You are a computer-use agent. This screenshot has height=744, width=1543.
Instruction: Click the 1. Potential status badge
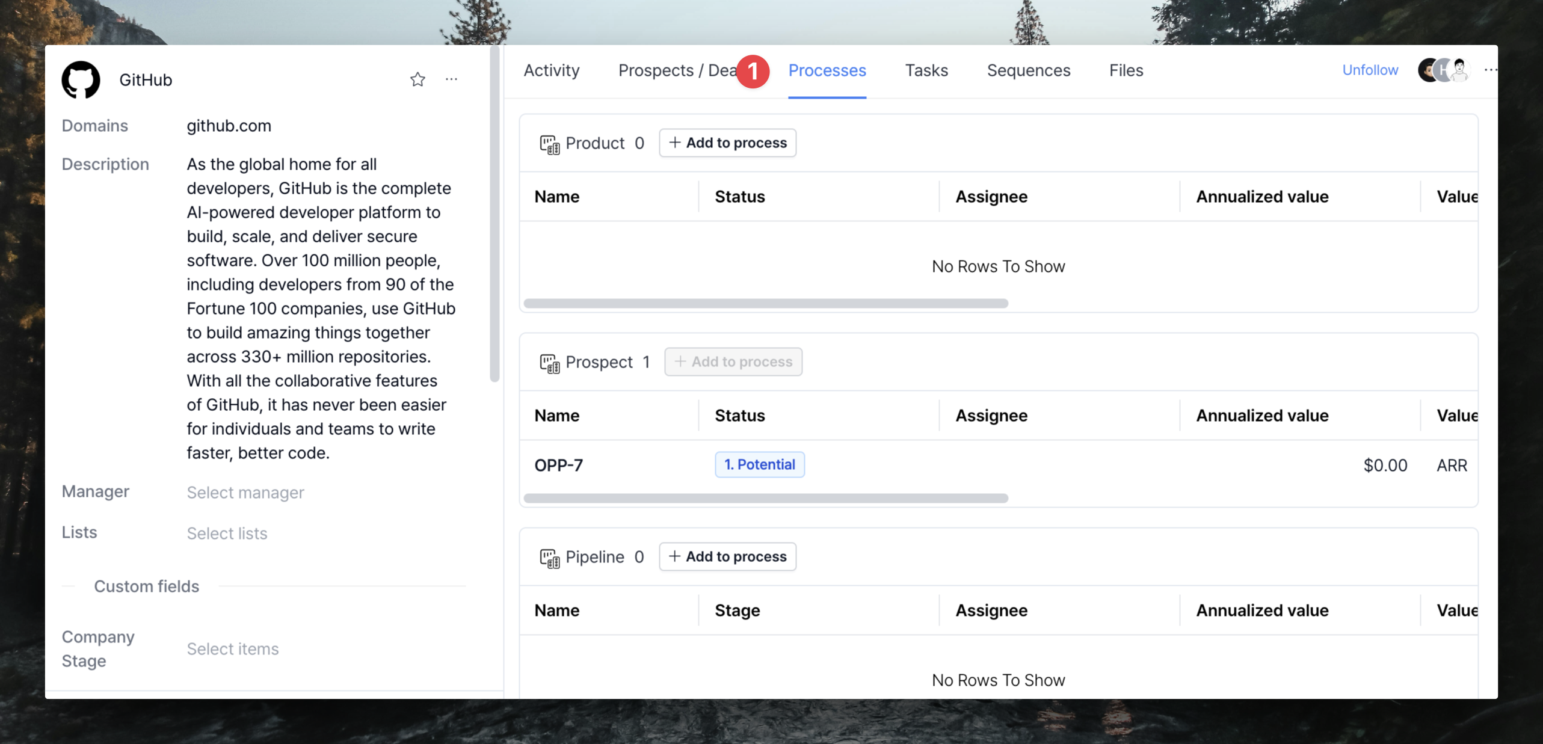click(759, 465)
